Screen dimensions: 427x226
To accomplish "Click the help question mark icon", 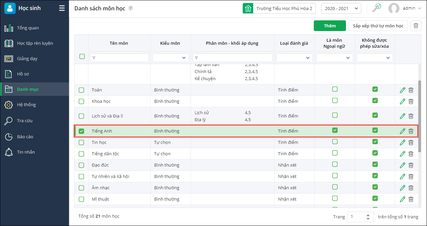I will (x=131, y=8).
